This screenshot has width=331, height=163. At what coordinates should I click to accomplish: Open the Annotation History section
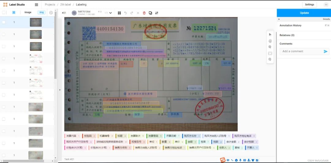pos(304,25)
